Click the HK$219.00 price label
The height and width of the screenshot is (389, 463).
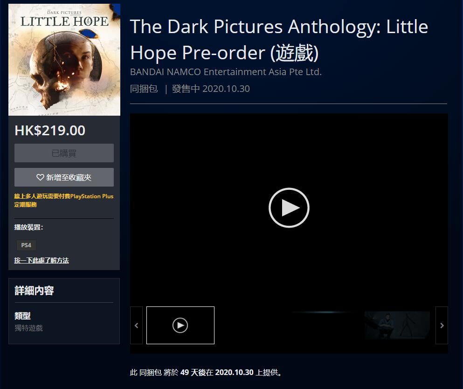click(x=50, y=130)
